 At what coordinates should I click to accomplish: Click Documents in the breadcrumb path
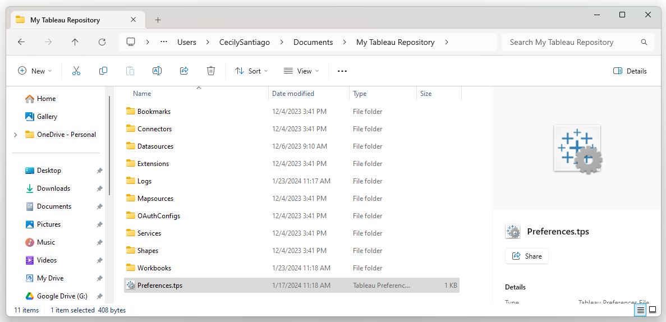tap(314, 42)
